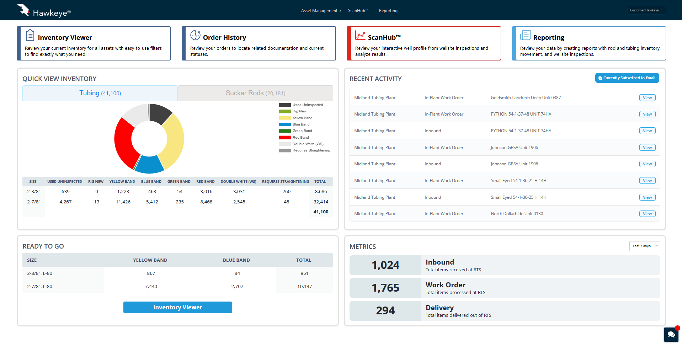Open the Last 7 days dropdown
This screenshot has height=346, width=682.
coord(645,246)
